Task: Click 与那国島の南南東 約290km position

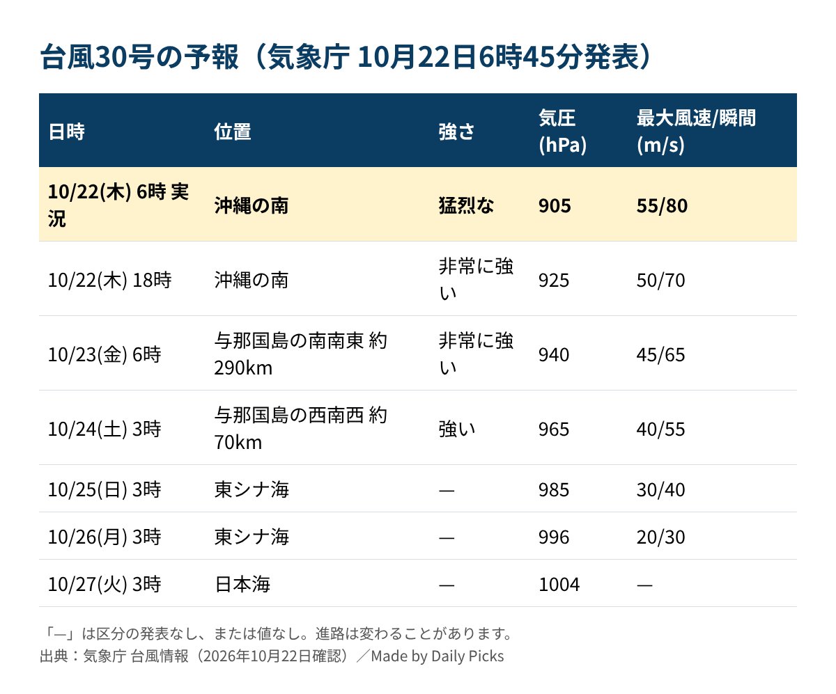Action: [x=301, y=354]
